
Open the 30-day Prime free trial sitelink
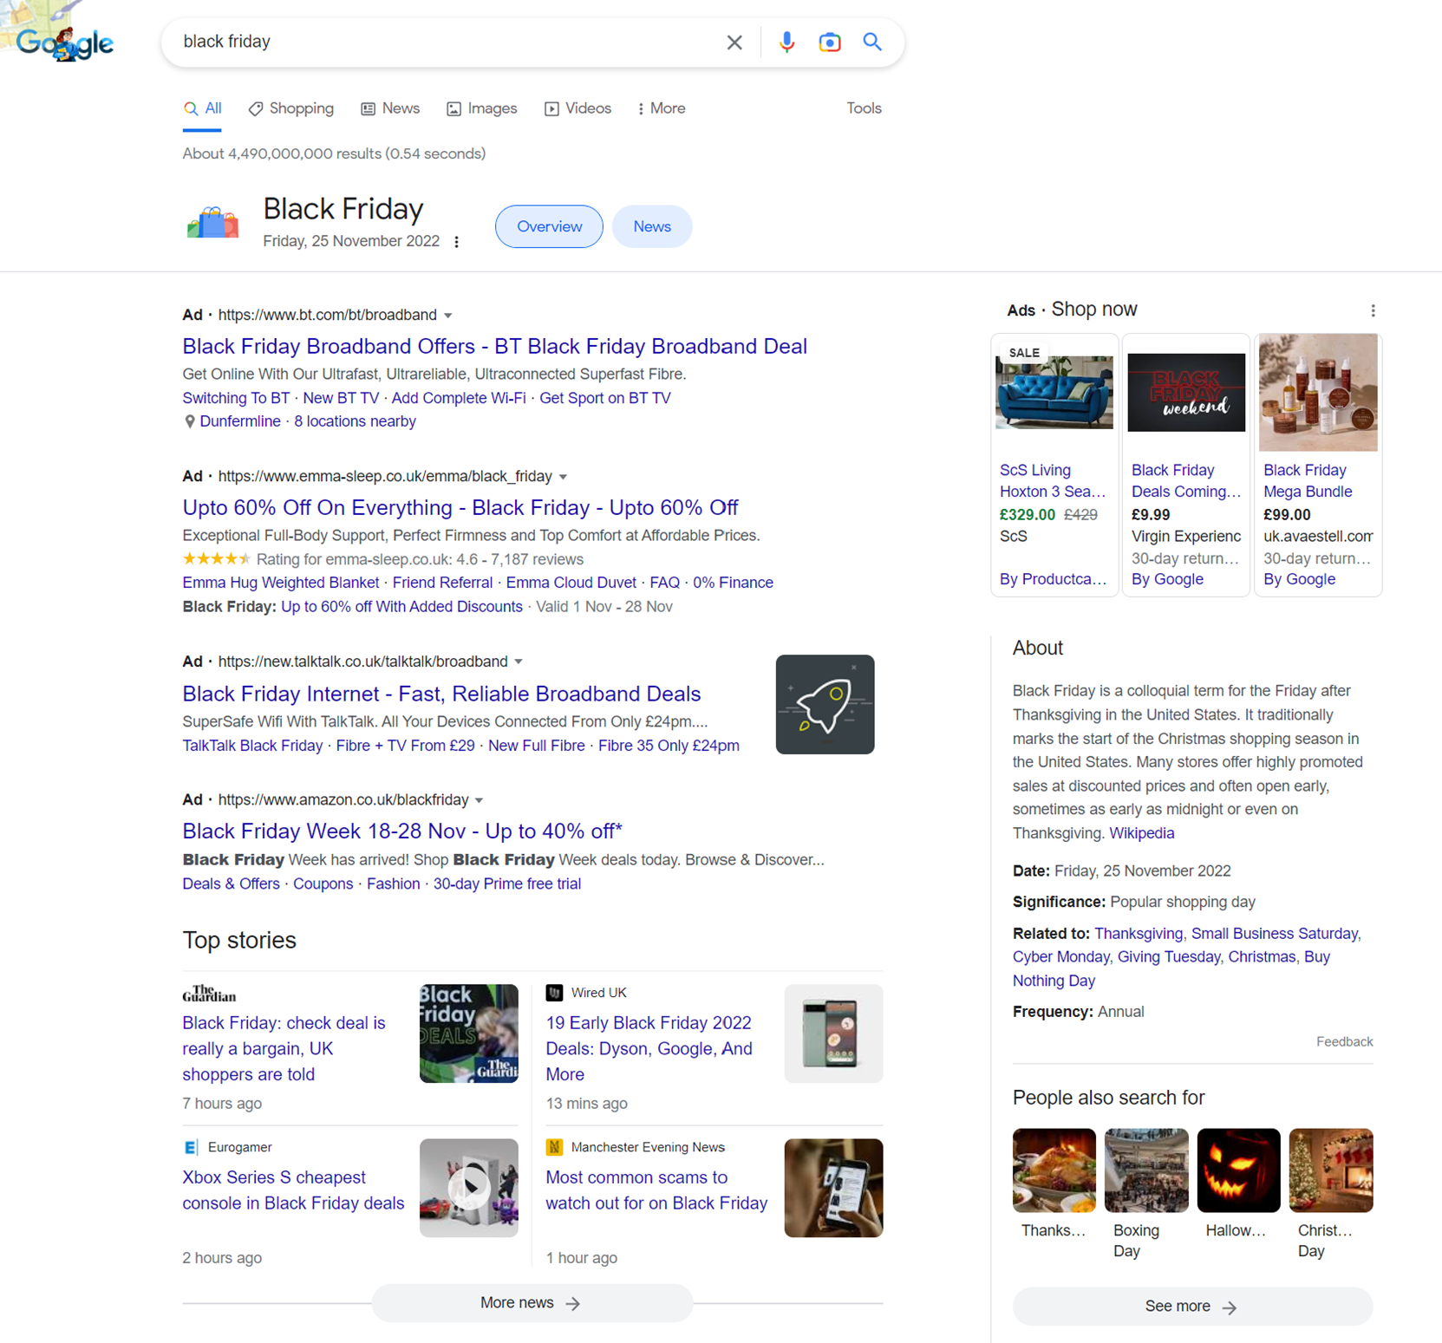(507, 883)
